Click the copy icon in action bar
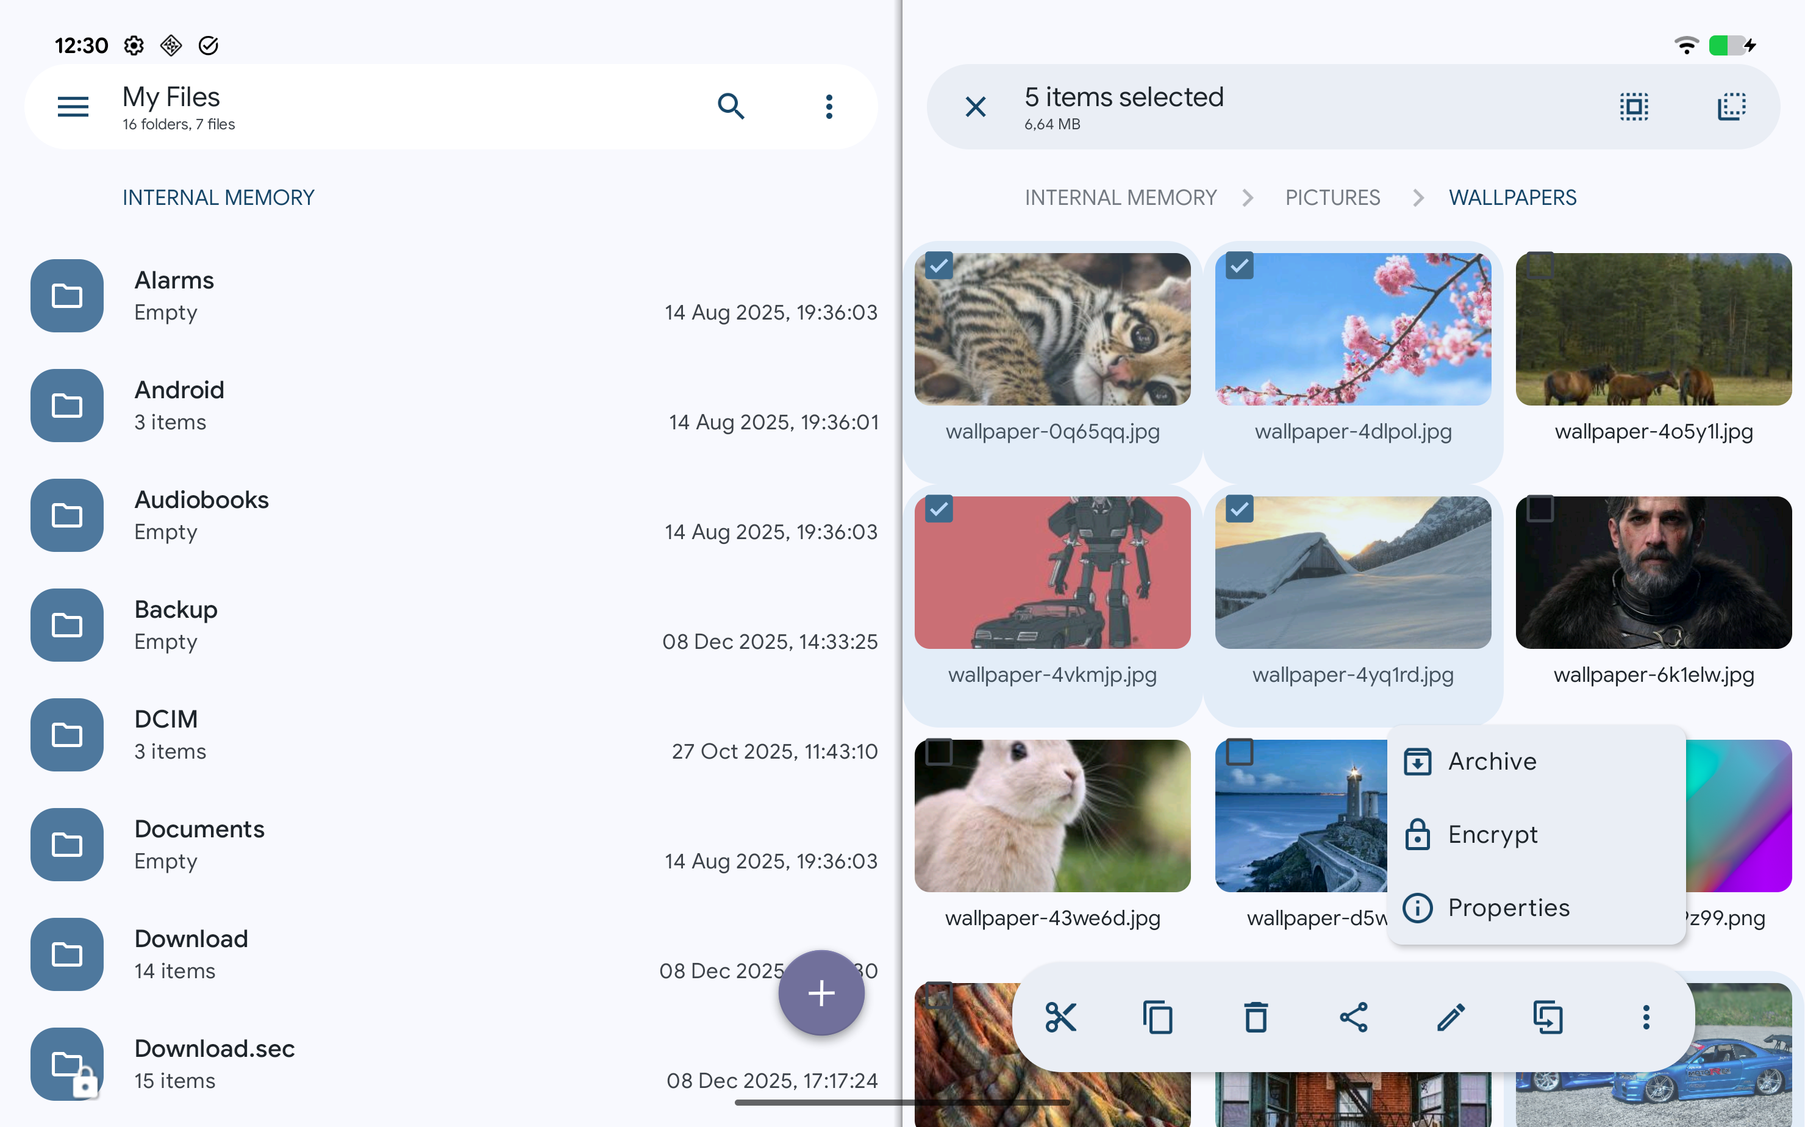The image size is (1805, 1127). (1157, 1017)
